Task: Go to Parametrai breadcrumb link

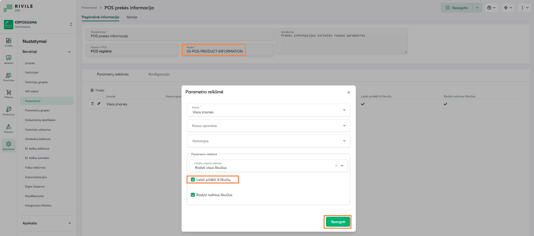Action: click(x=89, y=8)
